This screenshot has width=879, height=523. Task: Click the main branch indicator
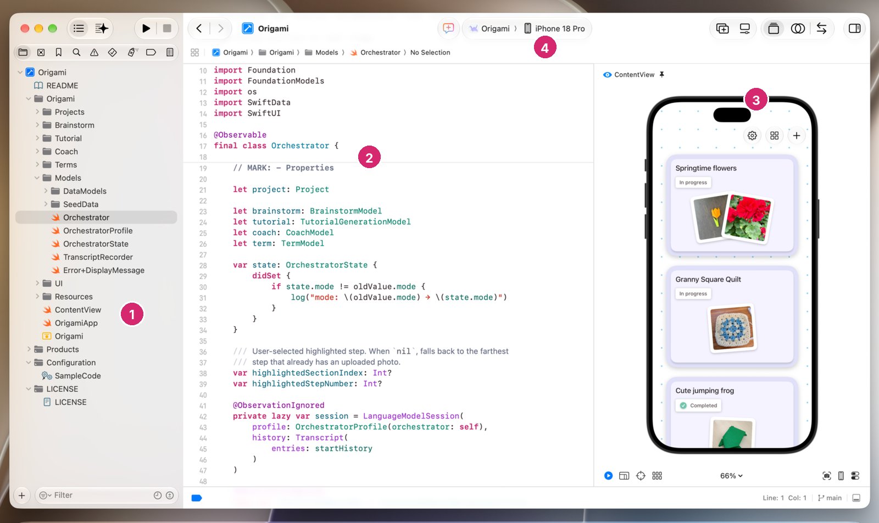click(830, 498)
